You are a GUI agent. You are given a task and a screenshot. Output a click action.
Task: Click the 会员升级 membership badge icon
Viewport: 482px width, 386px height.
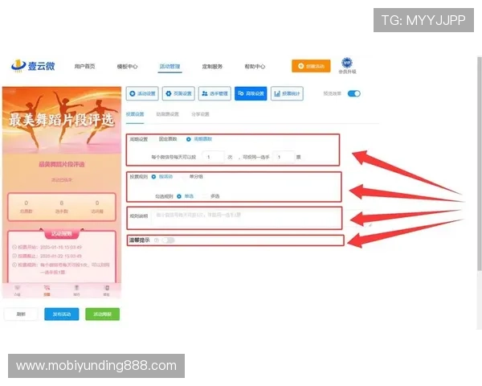pos(347,65)
